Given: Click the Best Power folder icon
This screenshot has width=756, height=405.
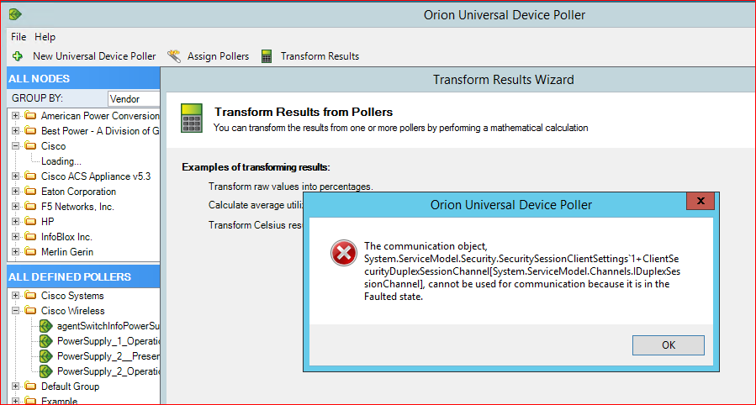Looking at the screenshot, I should [x=30, y=130].
